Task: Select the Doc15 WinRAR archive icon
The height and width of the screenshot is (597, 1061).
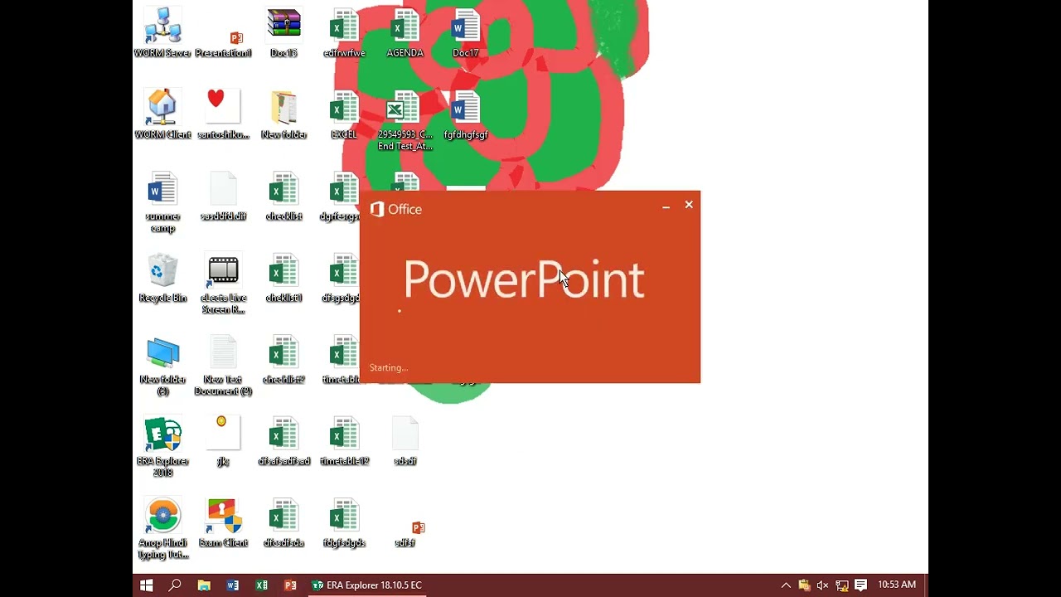Action: [x=283, y=33]
